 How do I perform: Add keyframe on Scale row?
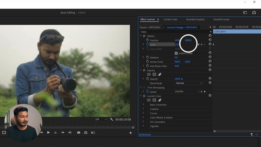pos(201,45)
